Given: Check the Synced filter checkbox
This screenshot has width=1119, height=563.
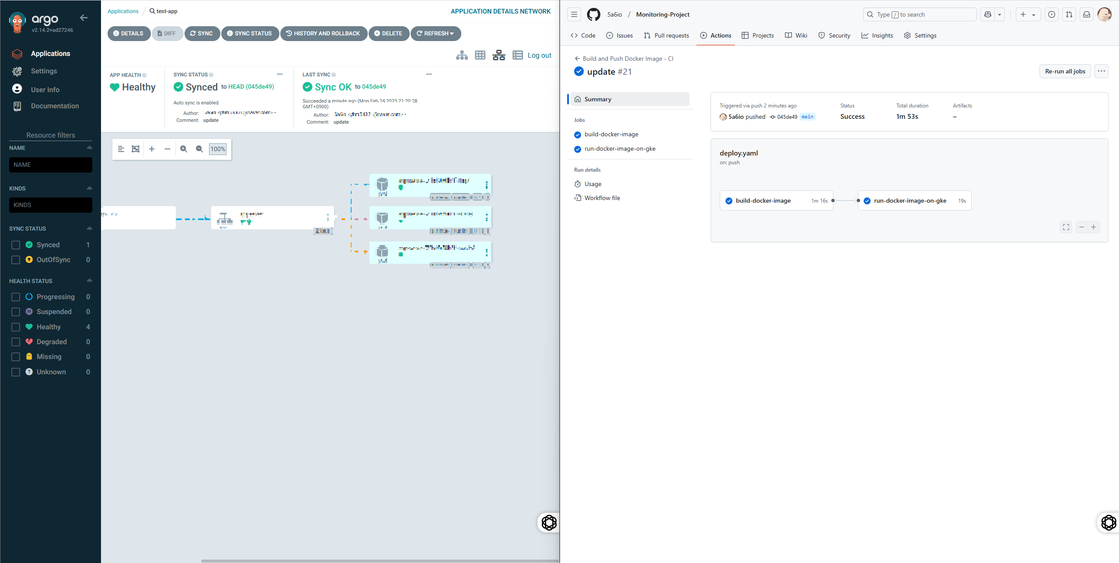Looking at the screenshot, I should [x=16, y=245].
